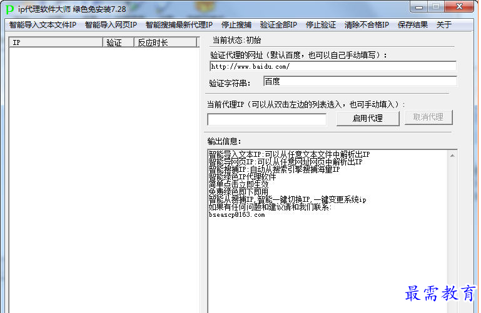Open the 关于 menu

443,25
